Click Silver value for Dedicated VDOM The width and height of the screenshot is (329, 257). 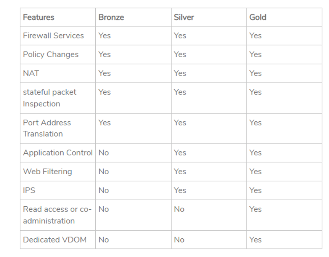[179, 240]
